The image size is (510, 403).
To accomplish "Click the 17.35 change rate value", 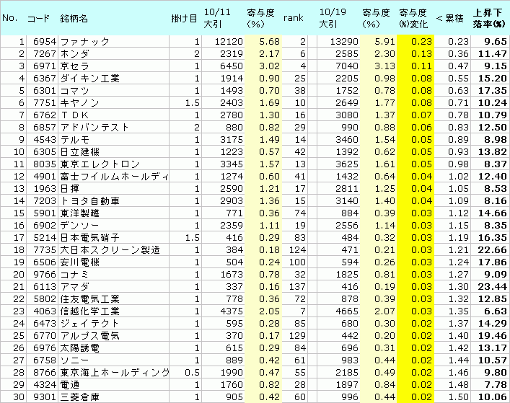I will pos(493,91).
